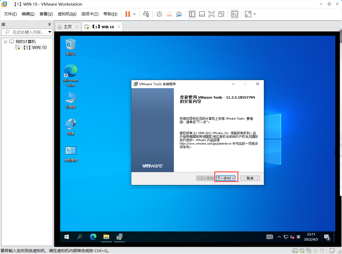Click the orange pause virtual machine button
This screenshot has height=254, width=342.
click(128, 14)
